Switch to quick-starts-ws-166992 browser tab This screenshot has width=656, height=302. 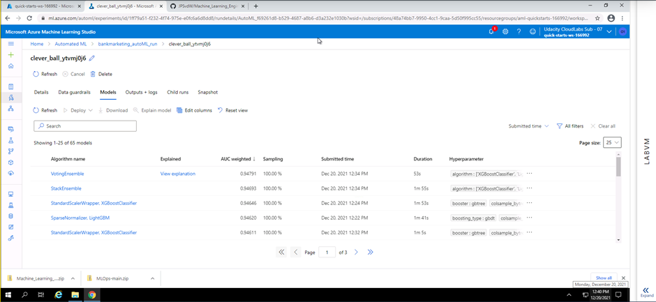point(43,6)
